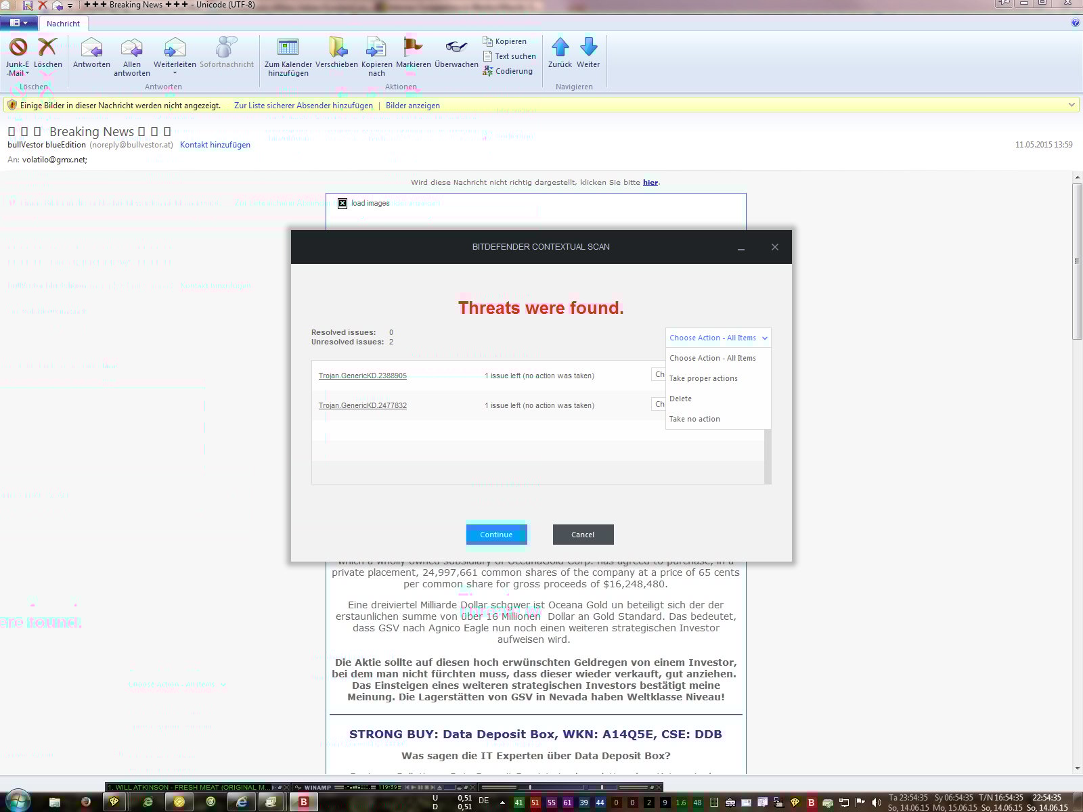Click the Verschieben move-to-folder icon

pyautogui.click(x=336, y=47)
